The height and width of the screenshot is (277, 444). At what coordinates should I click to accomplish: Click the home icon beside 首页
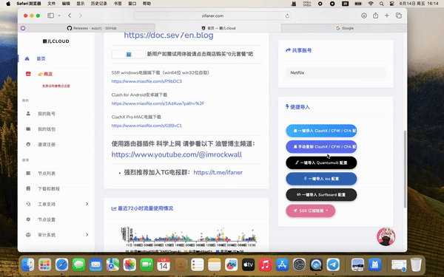coord(27,58)
